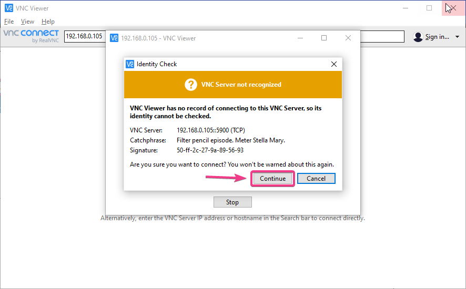The image size is (466, 289).
Task: Minimize the 192.168.0.105 connection window
Action: 300,38
